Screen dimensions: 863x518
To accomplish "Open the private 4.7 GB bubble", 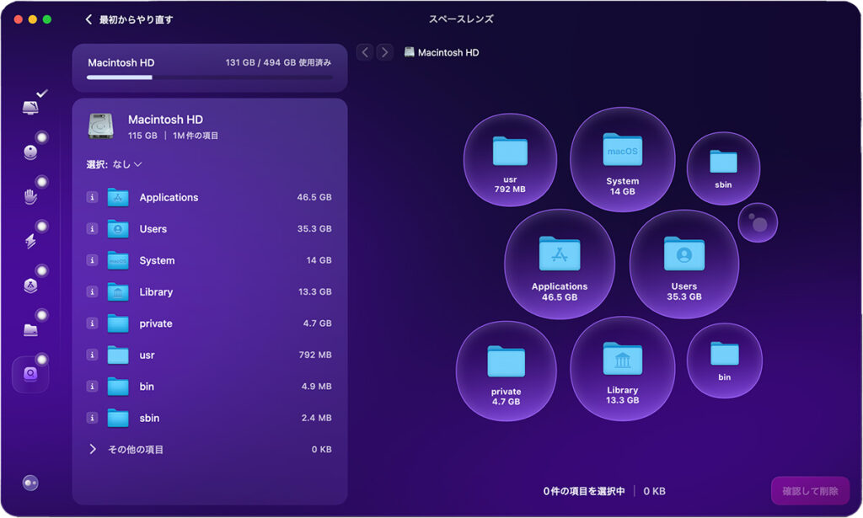I will (x=506, y=371).
